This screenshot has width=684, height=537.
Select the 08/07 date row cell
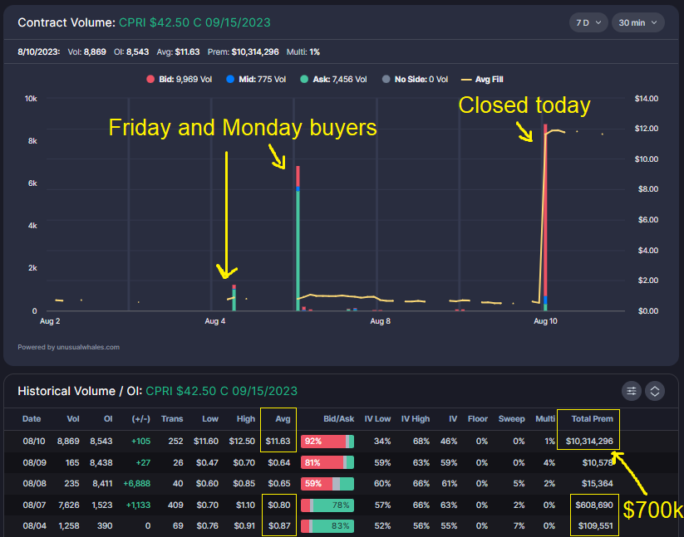(34, 505)
